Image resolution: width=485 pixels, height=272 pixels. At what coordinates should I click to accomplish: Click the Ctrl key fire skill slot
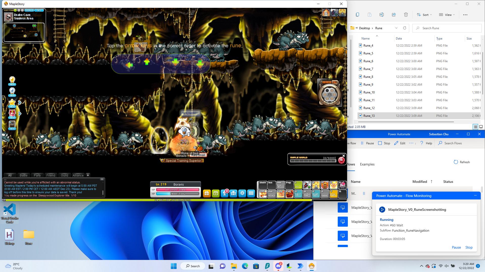(263, 194)
